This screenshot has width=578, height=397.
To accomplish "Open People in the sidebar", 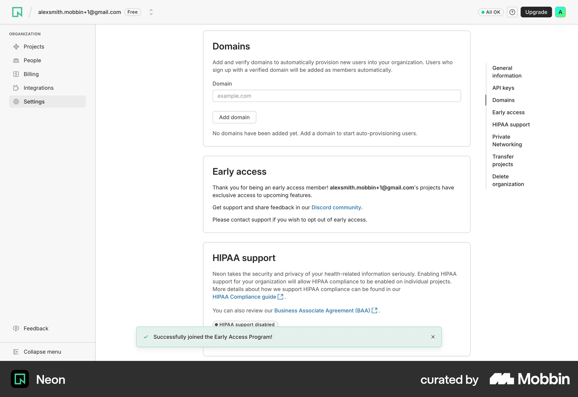I will pyautogui.click(x=48, y=60).
